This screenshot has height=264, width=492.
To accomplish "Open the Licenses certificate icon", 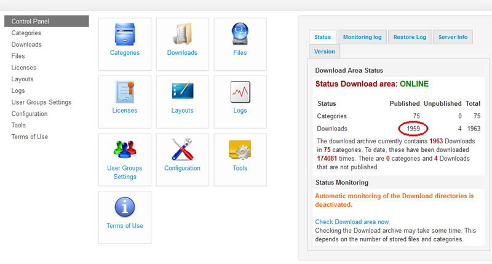I will [x=125, y=92].
